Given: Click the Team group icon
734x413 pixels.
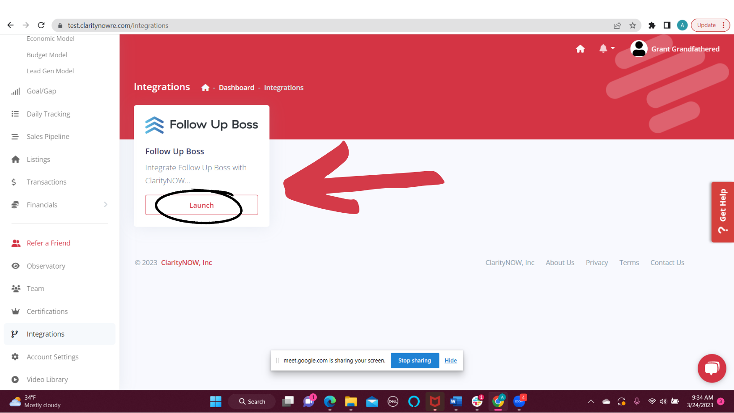Looking at the screenshot, I should pos(16,289).
